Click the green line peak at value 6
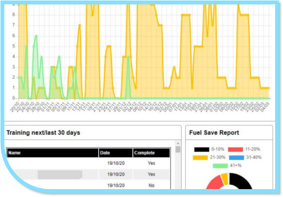The image size is (283, 197). (36, 36)
